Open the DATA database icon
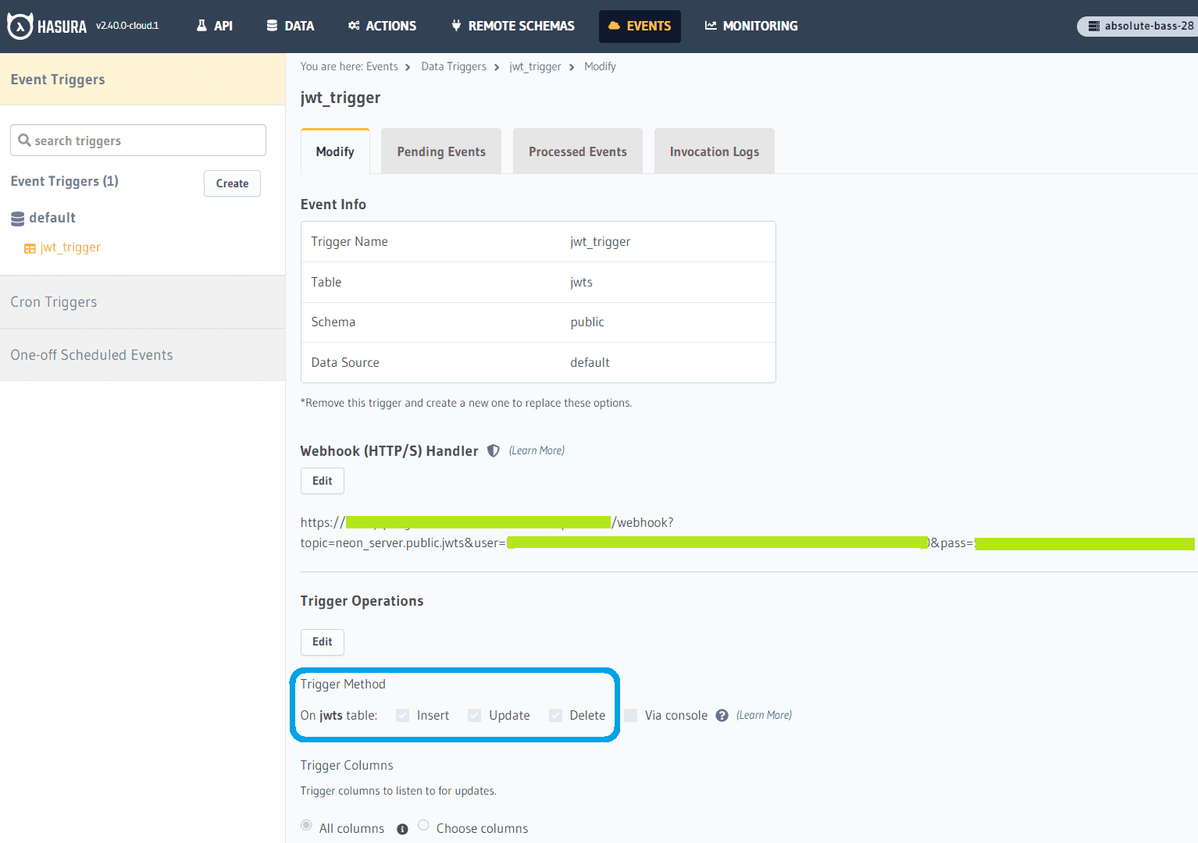1198x843 pixels. click(x=272, y=26)
